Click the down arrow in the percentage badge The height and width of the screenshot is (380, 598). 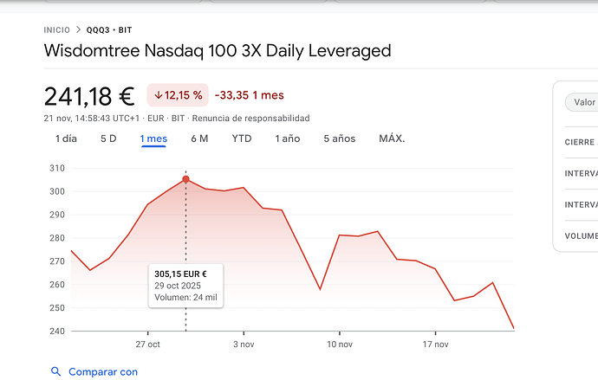click(159, 95)
